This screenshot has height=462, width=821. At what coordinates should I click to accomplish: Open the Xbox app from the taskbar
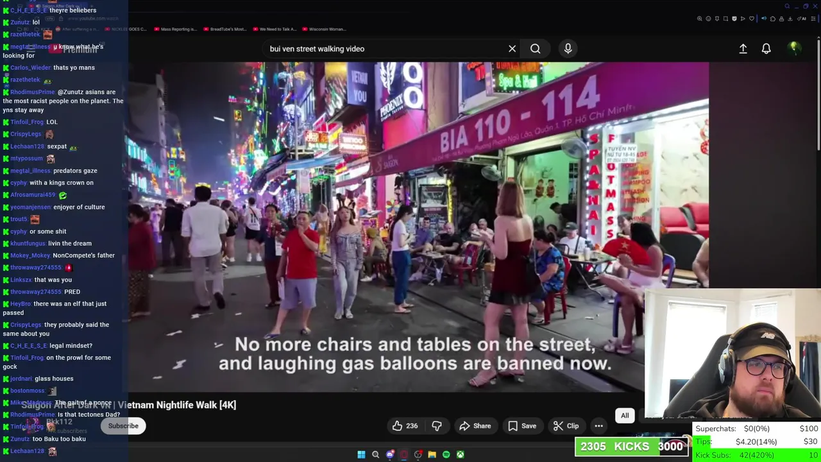click(x=461, y=455)
